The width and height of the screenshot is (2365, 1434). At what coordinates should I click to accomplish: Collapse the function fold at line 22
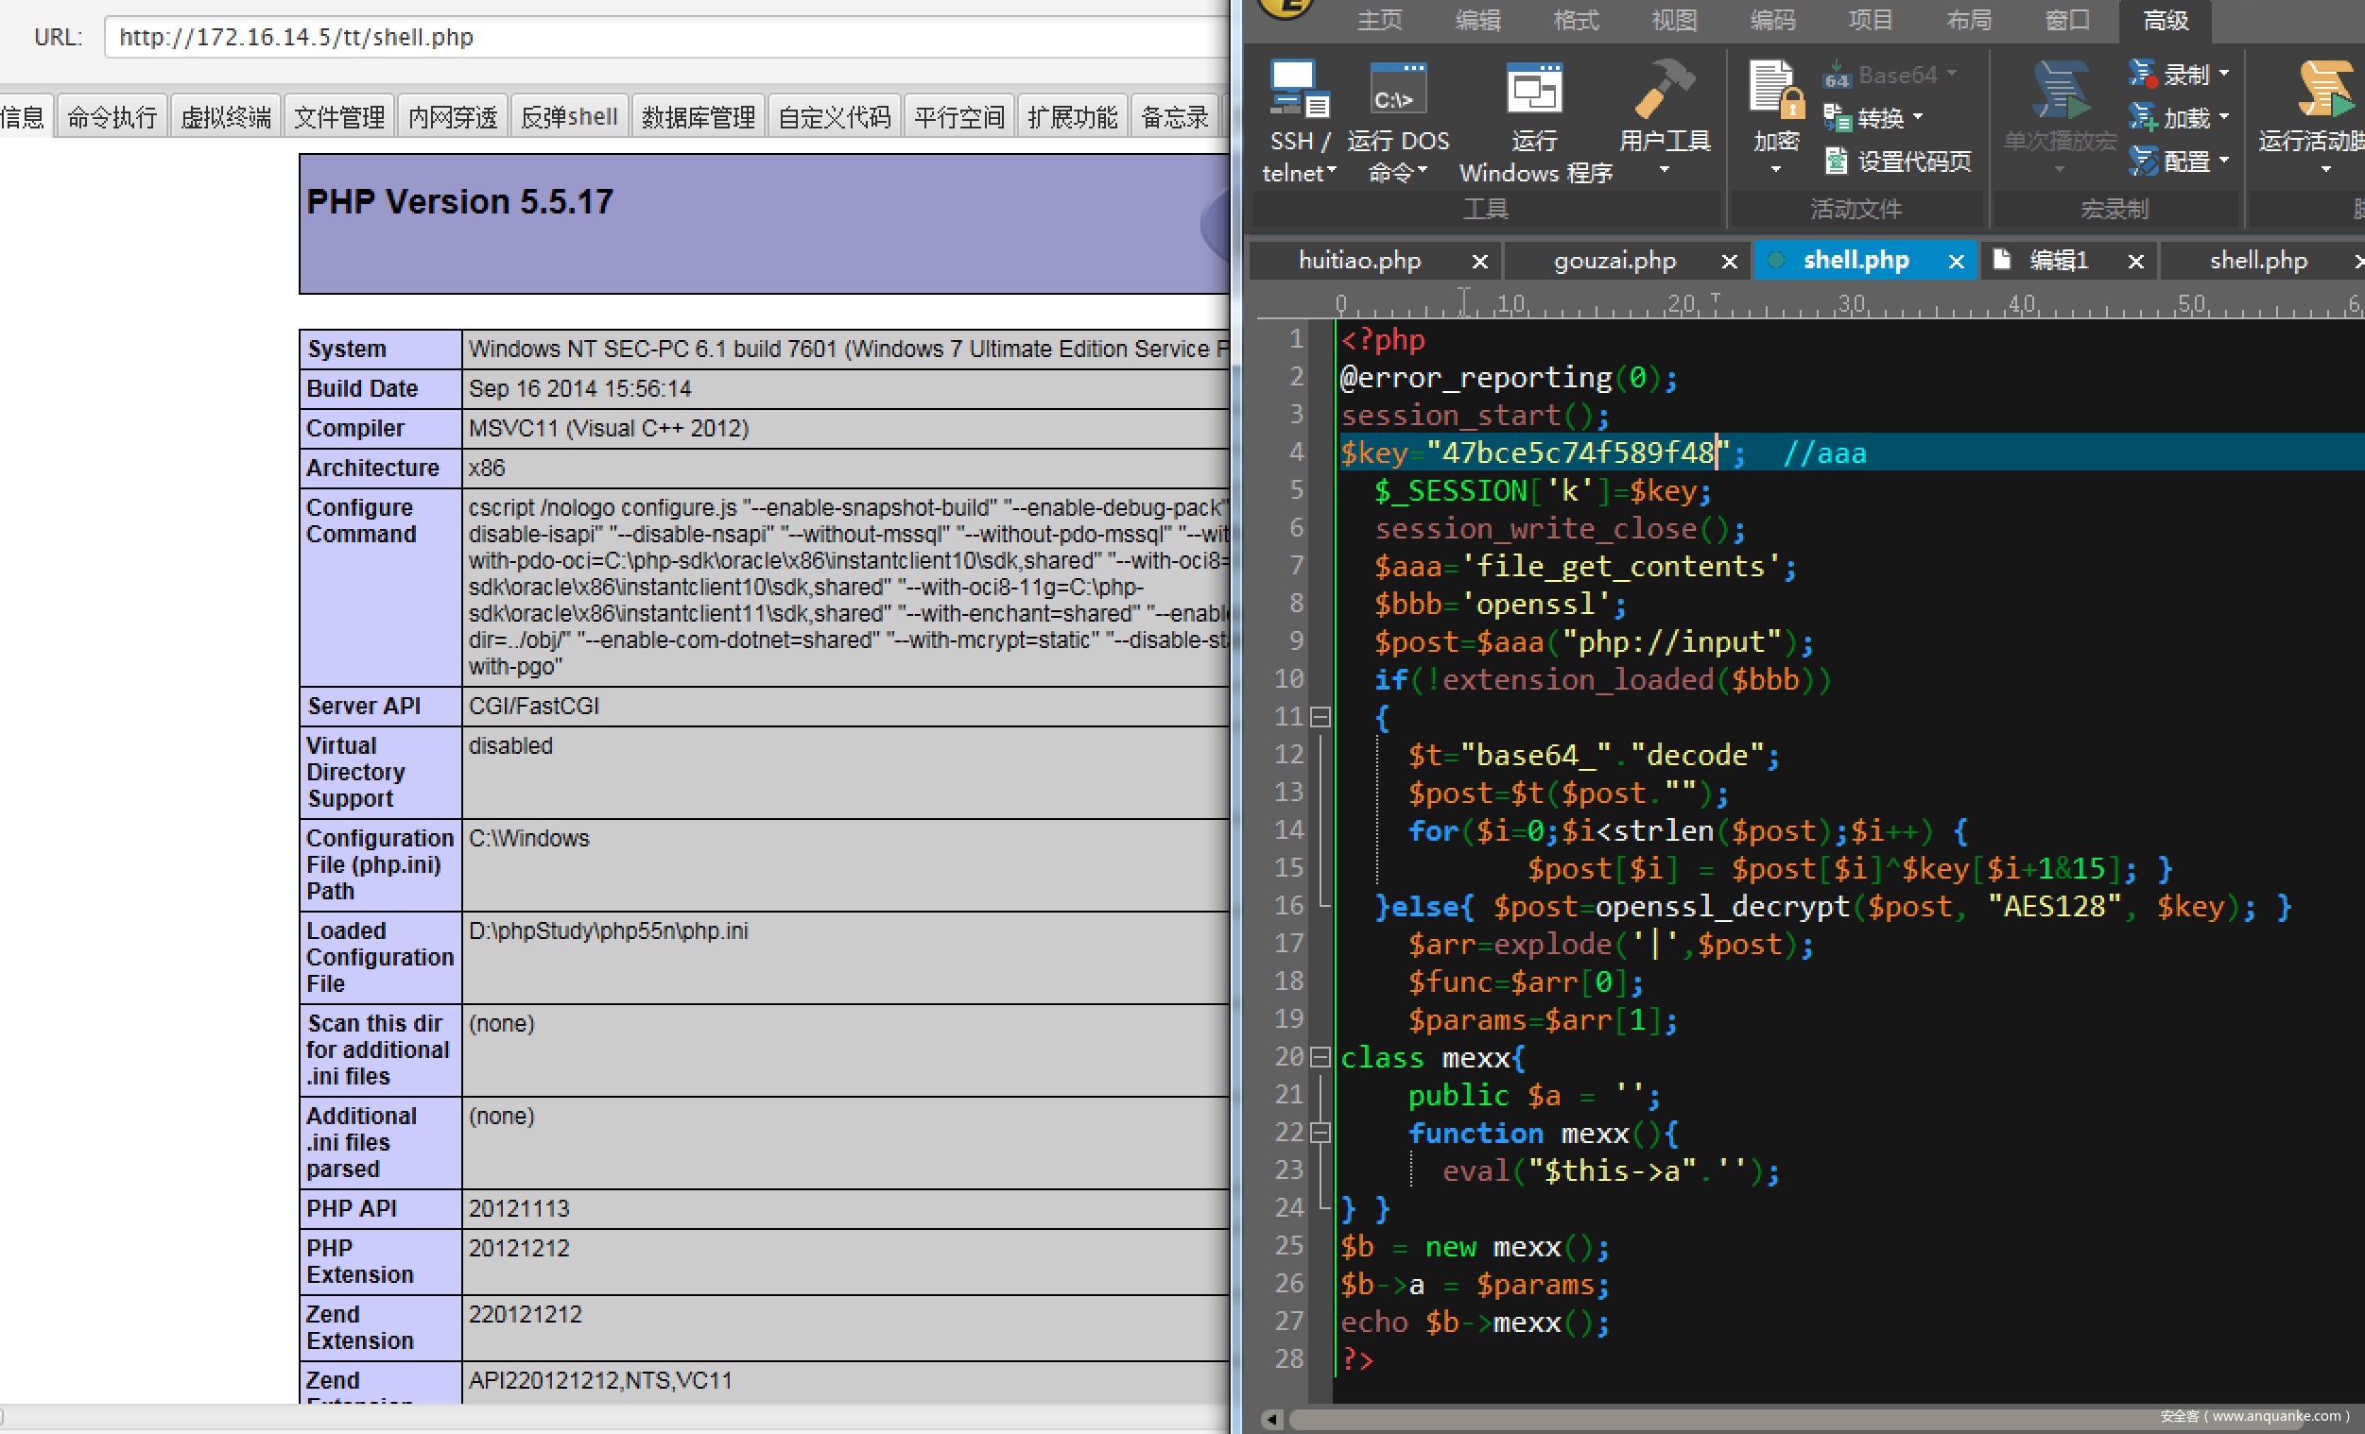click(1321, 1133)
